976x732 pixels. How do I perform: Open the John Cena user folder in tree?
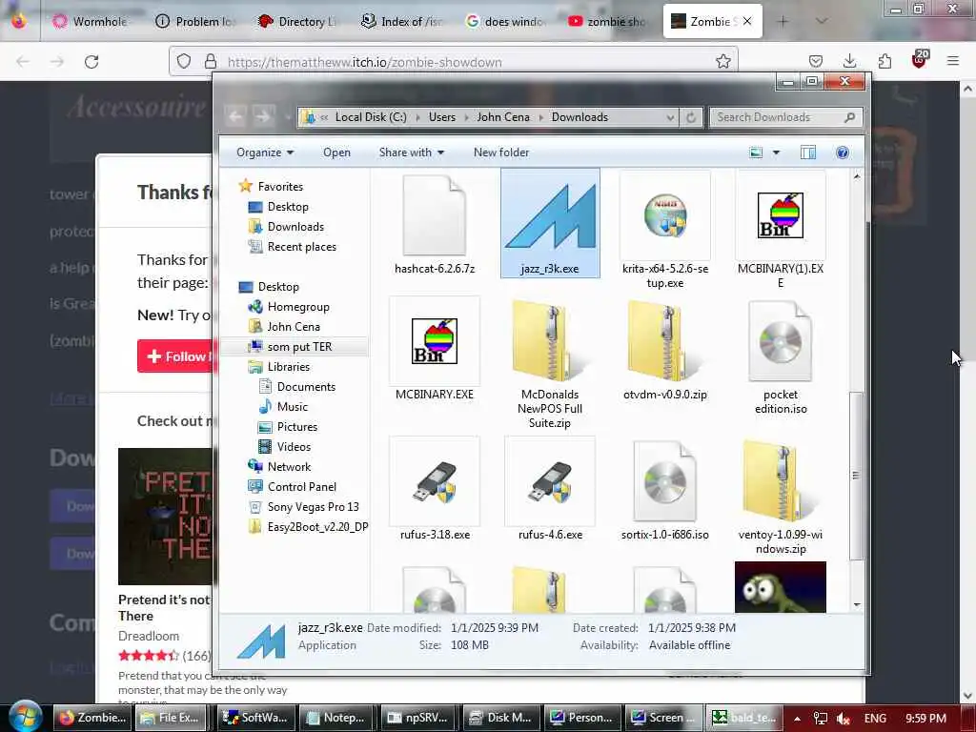294,327
